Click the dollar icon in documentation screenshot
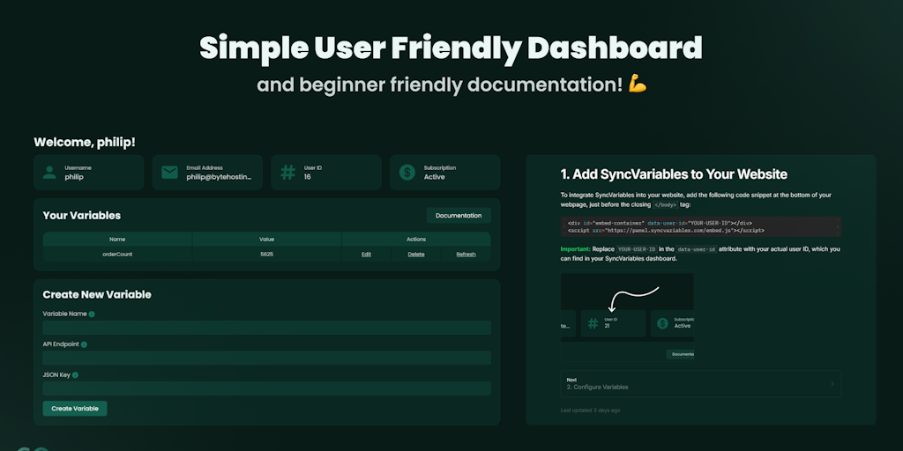The height and width of the screenshot is (451, 903). (x=662, y=323)
